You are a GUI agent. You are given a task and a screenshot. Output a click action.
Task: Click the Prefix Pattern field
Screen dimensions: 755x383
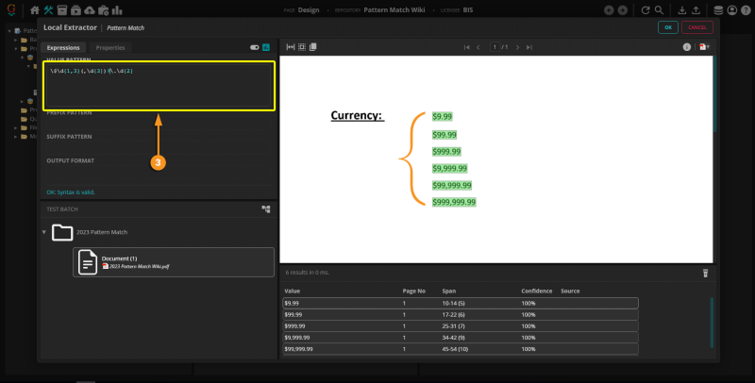158,122
